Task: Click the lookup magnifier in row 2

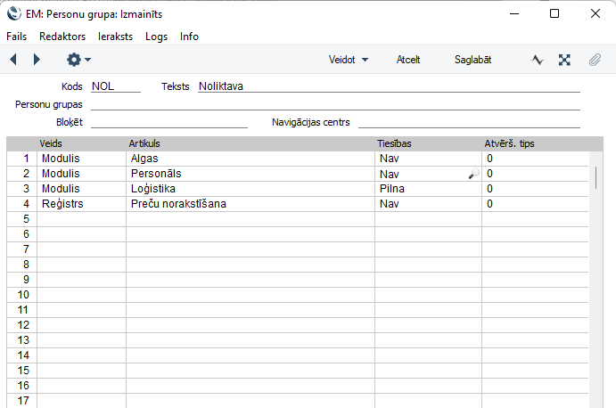Action: coord(473,175)
